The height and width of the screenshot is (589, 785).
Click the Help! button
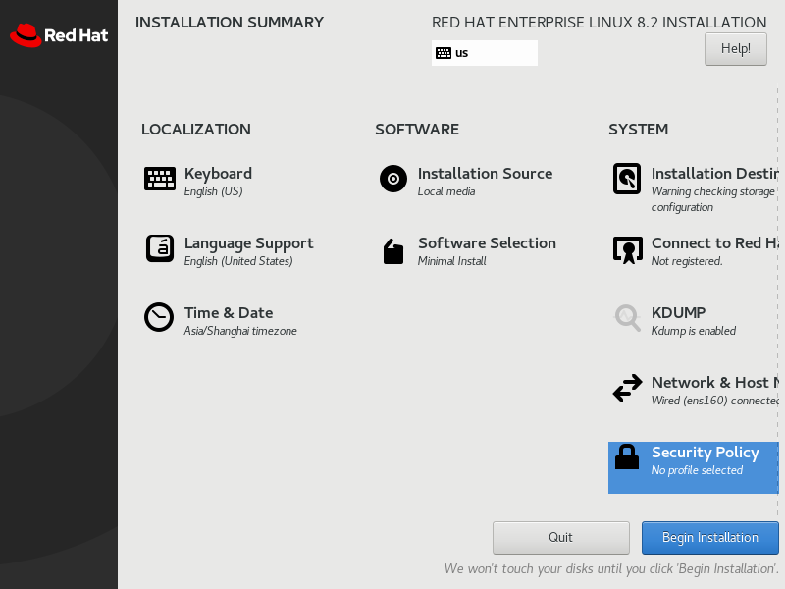pyautogui.click(x=735, y=48)
